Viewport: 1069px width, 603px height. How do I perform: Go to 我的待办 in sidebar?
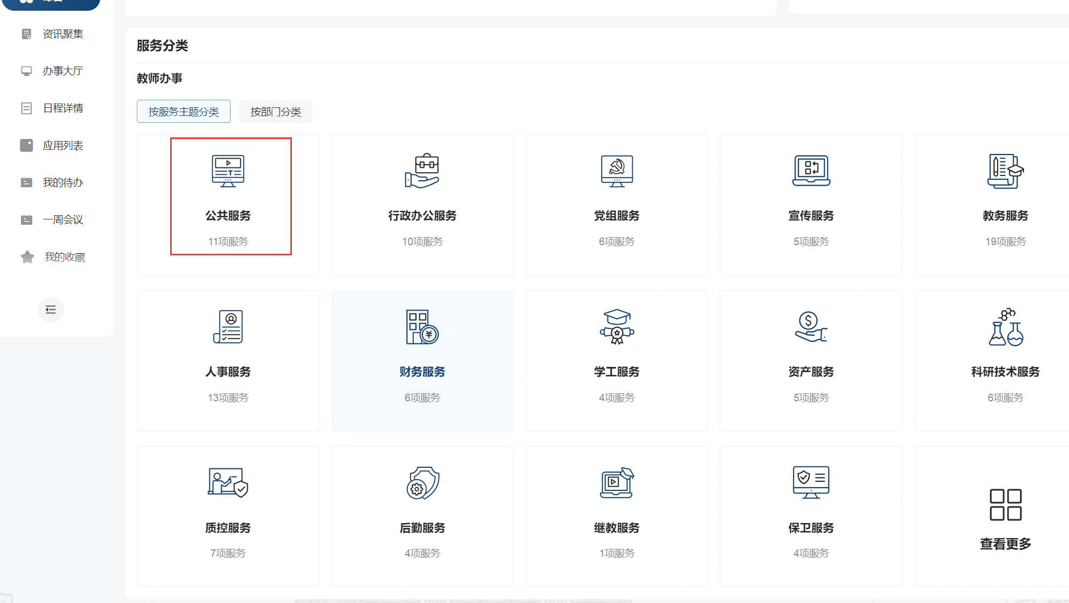coord(62,182)
